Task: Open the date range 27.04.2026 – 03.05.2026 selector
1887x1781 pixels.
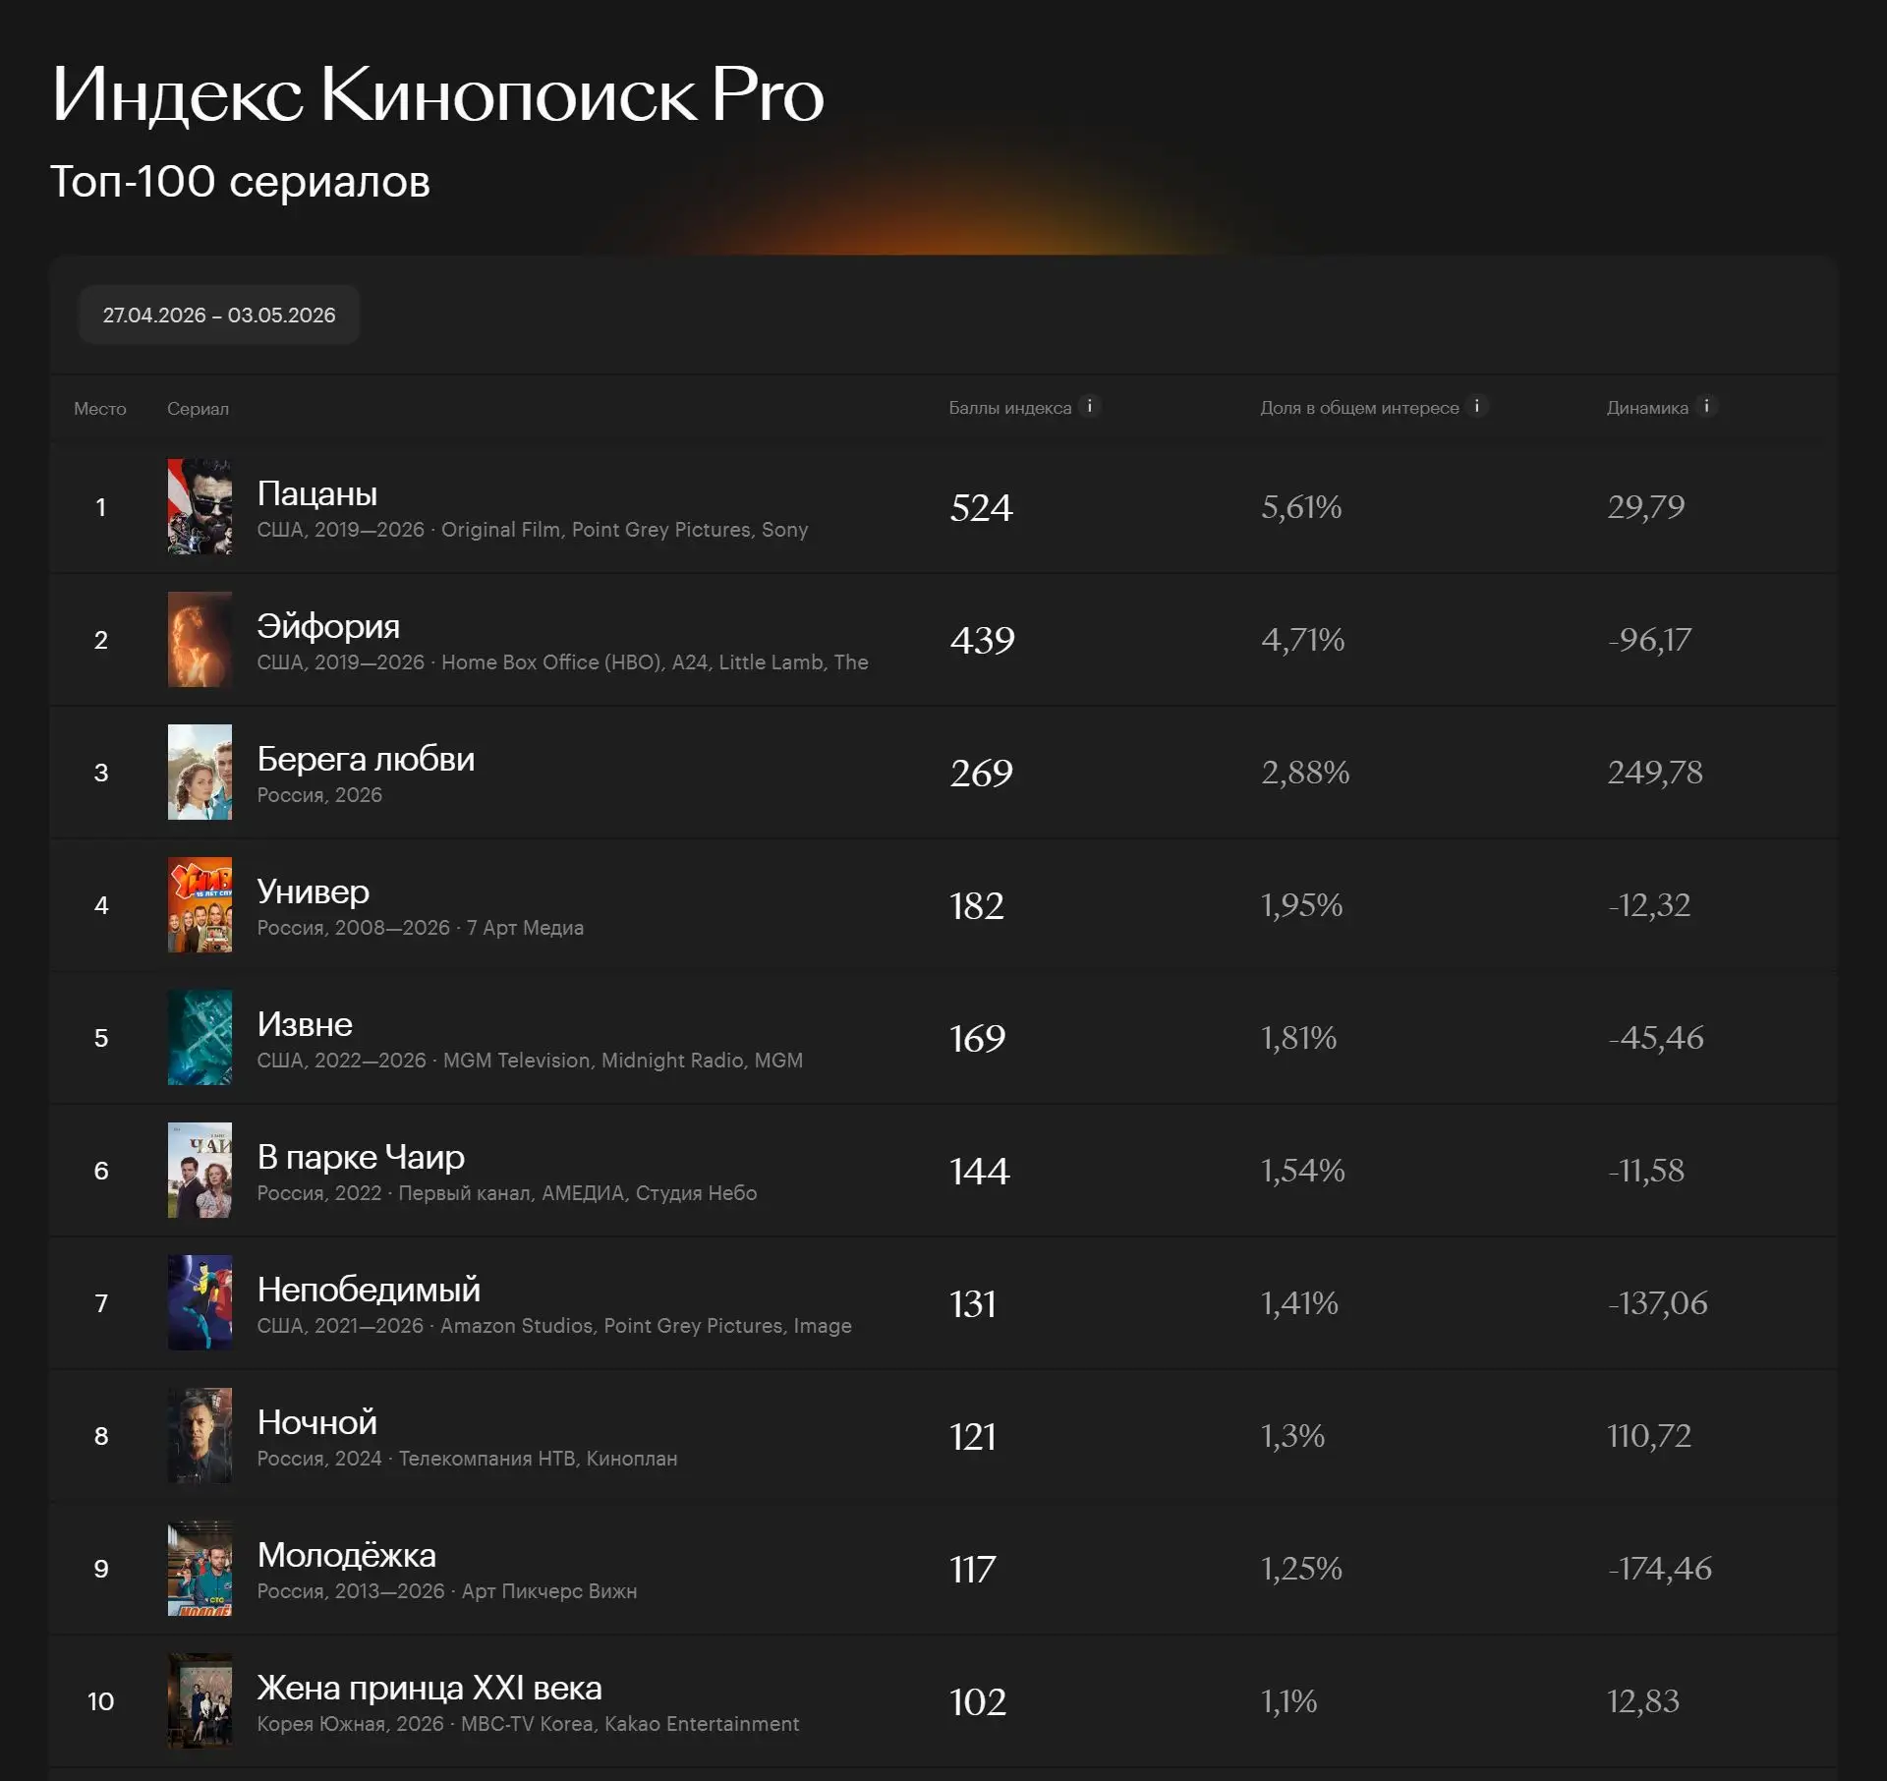Action: point(219,315)
